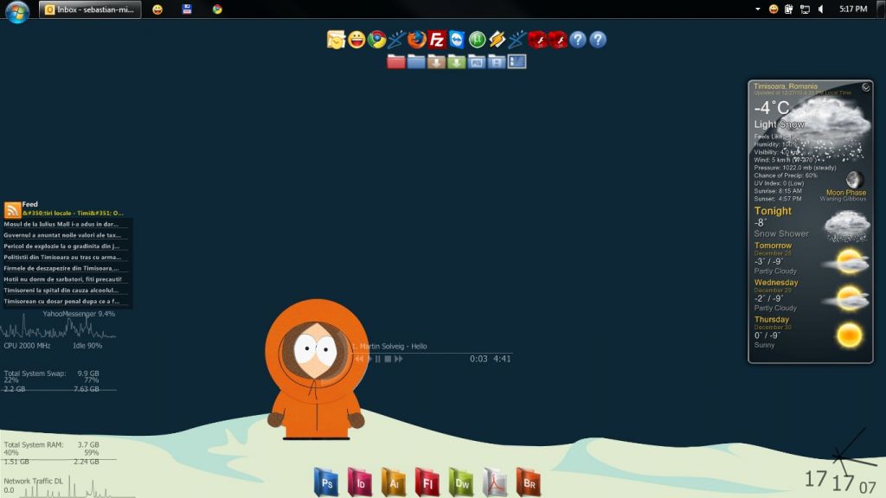Launch Yahoo Messenger from the top icon row
Viewport: 886px width, 498px height.
(x=356, y=40)
